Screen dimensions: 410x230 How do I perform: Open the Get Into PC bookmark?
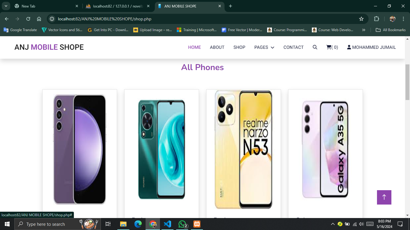(x=108, y=30)
